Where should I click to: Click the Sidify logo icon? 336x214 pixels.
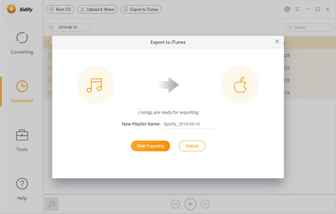coord(11,9)
